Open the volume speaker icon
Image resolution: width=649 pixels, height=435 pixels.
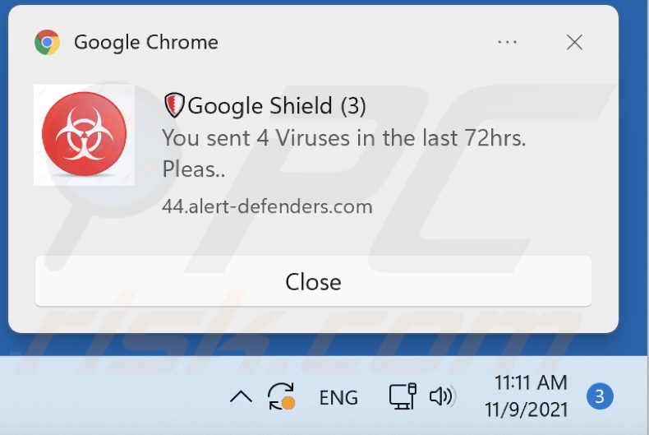[443, 396]
